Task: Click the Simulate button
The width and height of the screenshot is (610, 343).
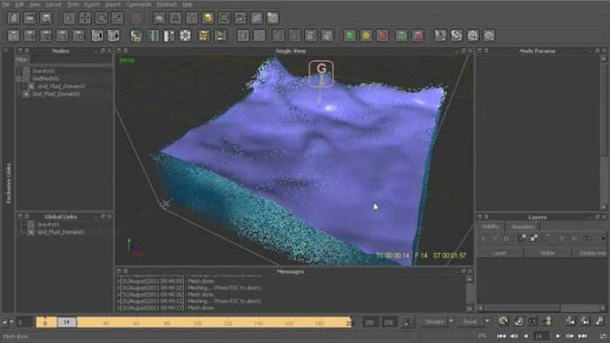Action: coord(434,322)
